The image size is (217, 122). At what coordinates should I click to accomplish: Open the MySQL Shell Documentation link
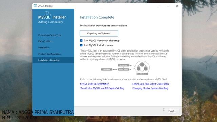coord(95,84)
